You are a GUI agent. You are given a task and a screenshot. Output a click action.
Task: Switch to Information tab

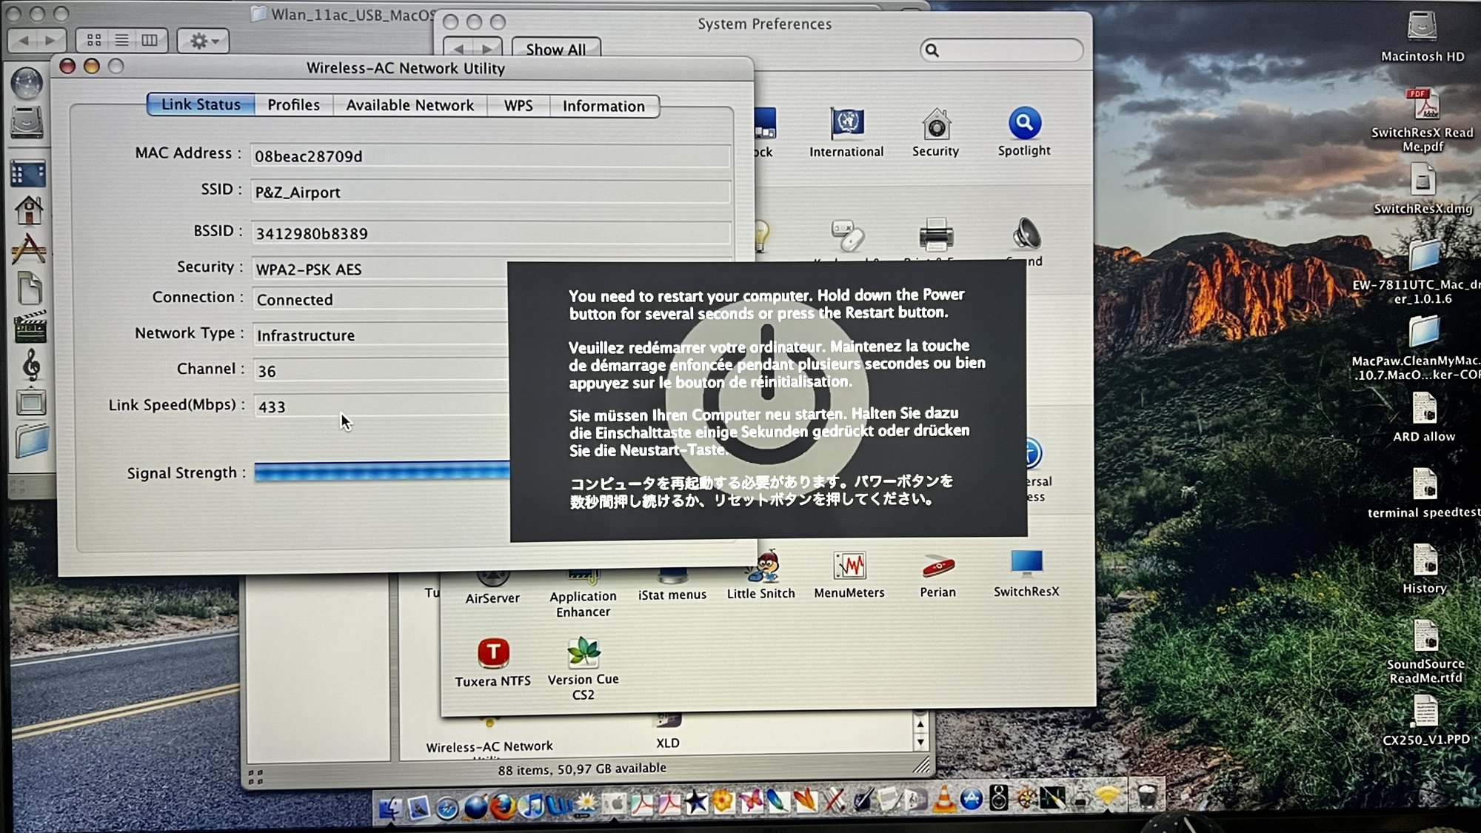pos(604,106)
